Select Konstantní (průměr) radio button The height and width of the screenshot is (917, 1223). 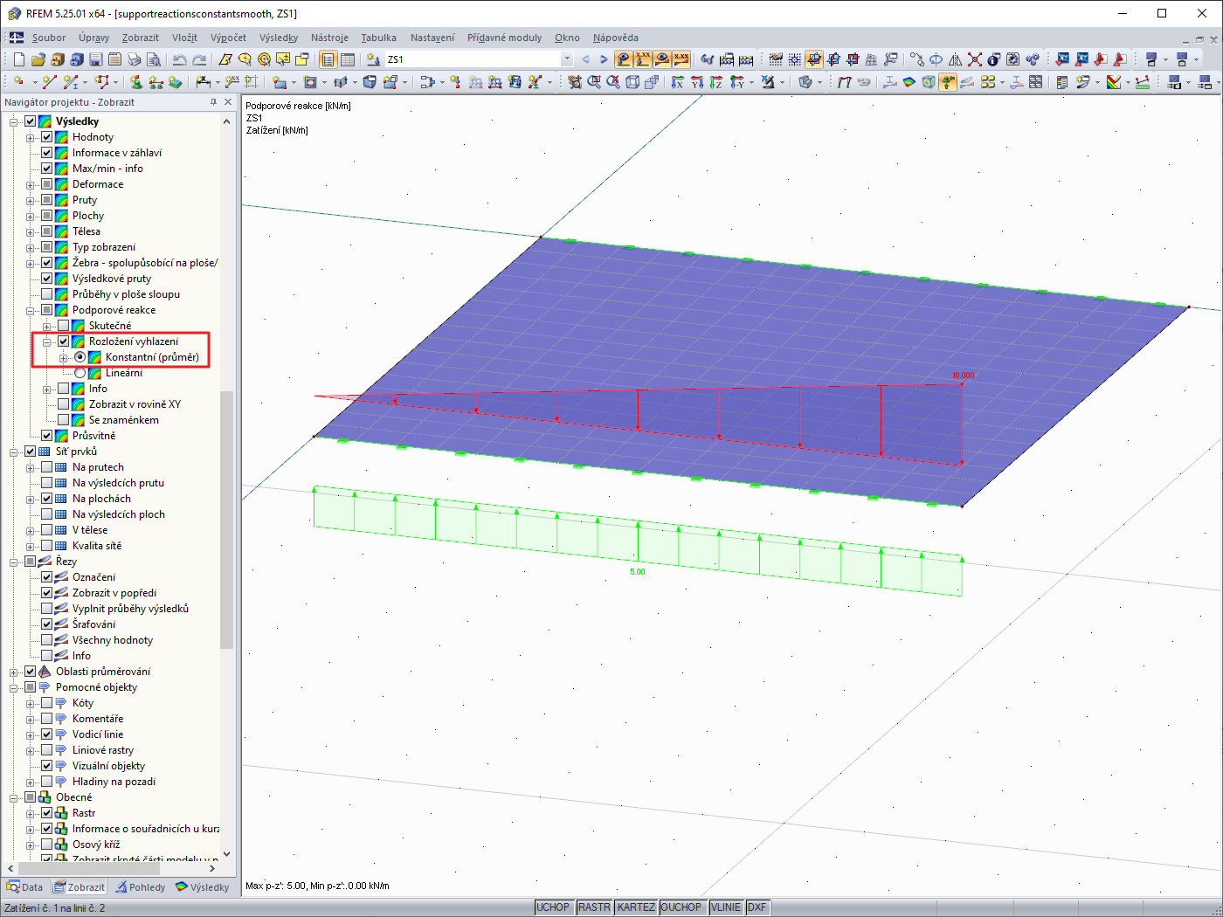pos(80,357)
